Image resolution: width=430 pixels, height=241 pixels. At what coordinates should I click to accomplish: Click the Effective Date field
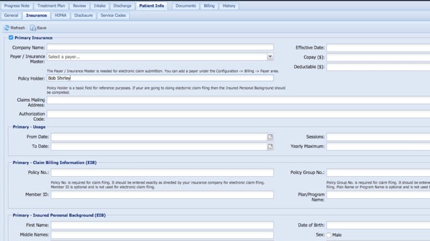[378, 48]
